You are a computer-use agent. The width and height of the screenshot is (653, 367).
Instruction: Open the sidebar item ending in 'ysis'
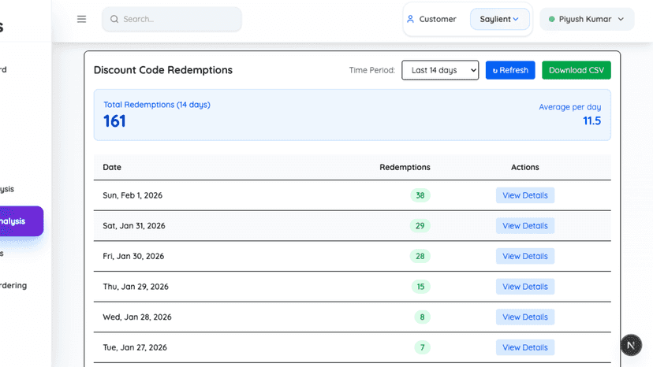coord(7,189)
